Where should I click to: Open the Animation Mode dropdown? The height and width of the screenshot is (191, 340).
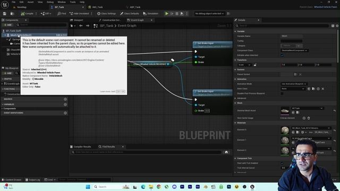coord(294,84)
